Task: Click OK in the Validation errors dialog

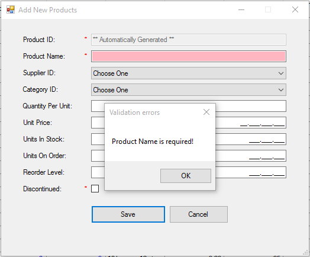Action: (186, 176)
